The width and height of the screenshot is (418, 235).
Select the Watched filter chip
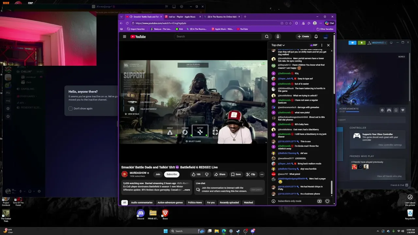[249, 202]
